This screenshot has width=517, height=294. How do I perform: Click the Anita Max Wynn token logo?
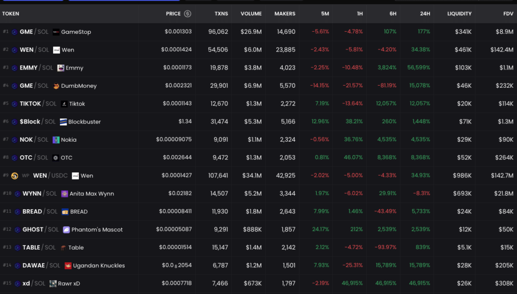[65, 194]
